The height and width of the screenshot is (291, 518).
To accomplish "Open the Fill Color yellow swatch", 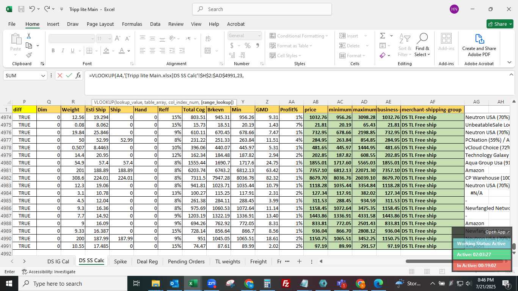I will [106, 50].
